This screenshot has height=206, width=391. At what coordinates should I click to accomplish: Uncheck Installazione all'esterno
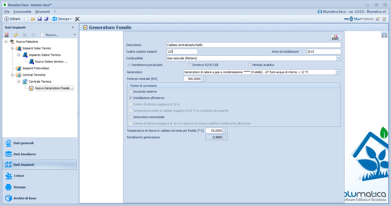(131, 98)
